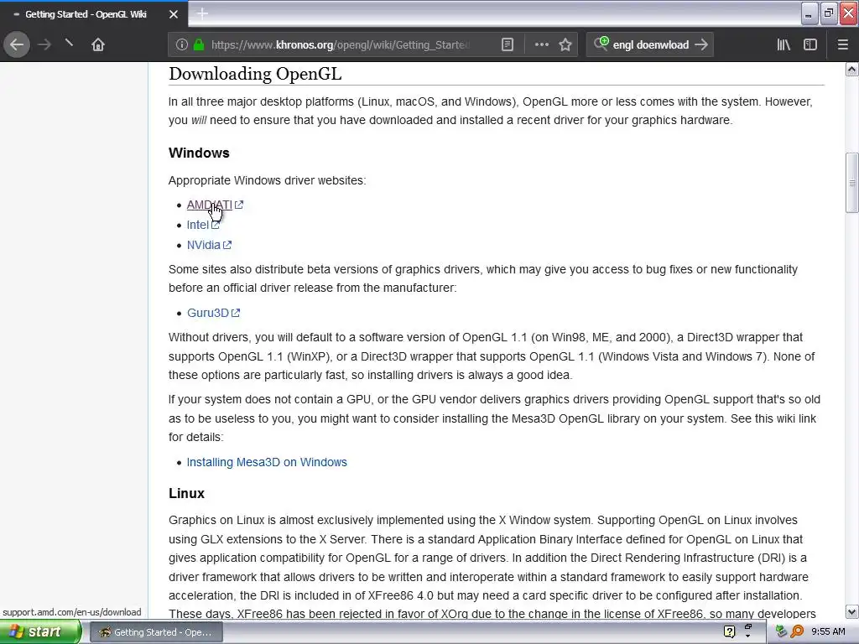
Task: Bookmark this page with the star icon
Action: pyautogui.click(x=565, y=45)
